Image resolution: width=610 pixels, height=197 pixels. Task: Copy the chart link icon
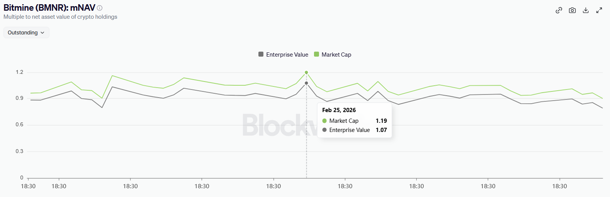(559, 10)
